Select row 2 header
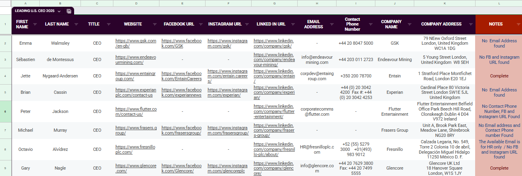The image size is (522, 176). [5, 43]
